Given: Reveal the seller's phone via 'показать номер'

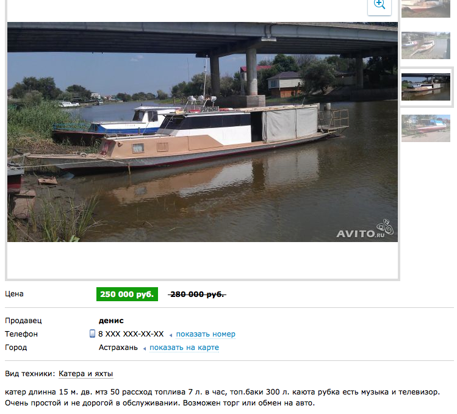Looking at the screenshot, I should pos(206,334).
